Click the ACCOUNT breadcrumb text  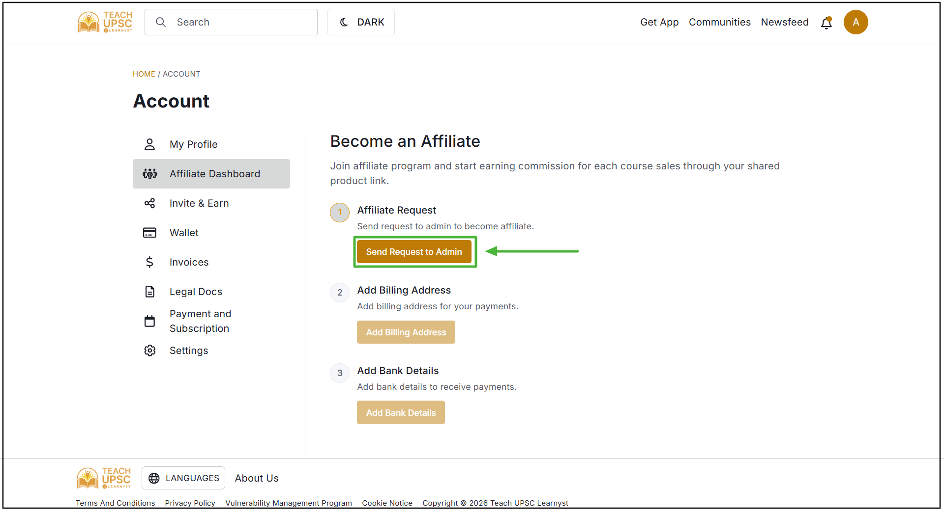pyautogui.click(x=181, y=74)
